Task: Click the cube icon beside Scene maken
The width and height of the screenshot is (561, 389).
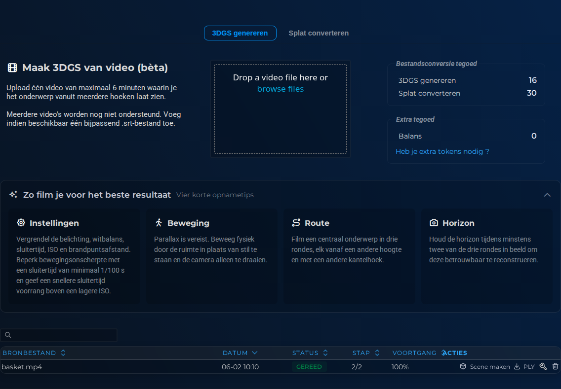Action: pos(463,366)
